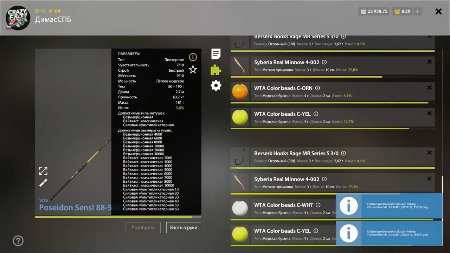Click rod wear bar beneath Poseidon Sensi
The image size is (450, 253).
coord(118,217)
